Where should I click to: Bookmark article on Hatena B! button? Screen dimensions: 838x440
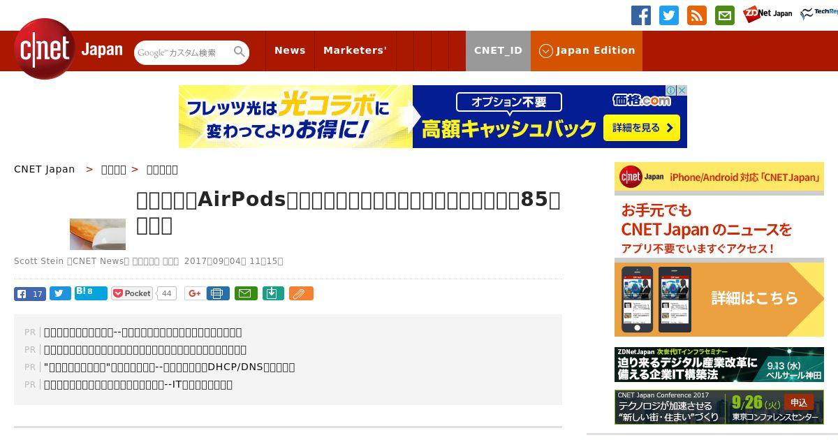(91, 293)
